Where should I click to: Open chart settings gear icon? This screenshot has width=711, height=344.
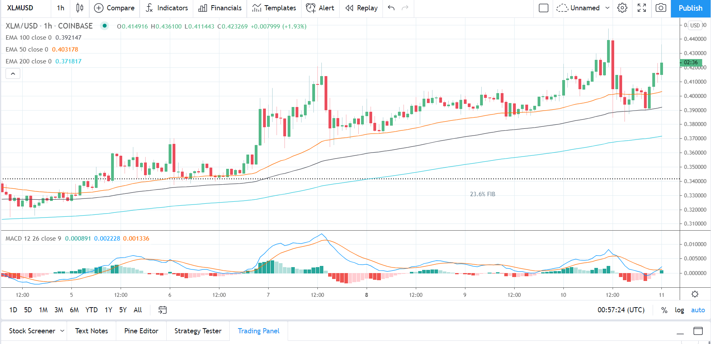[x=622, y=8]
